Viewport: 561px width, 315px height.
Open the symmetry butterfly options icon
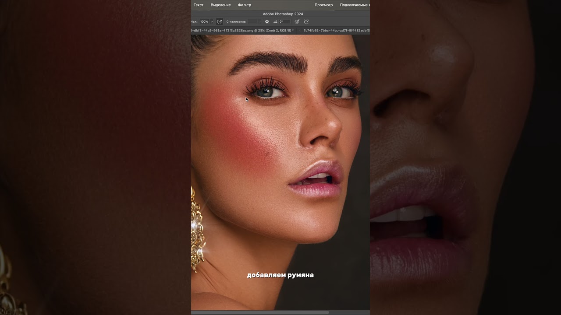click(306, 21)
